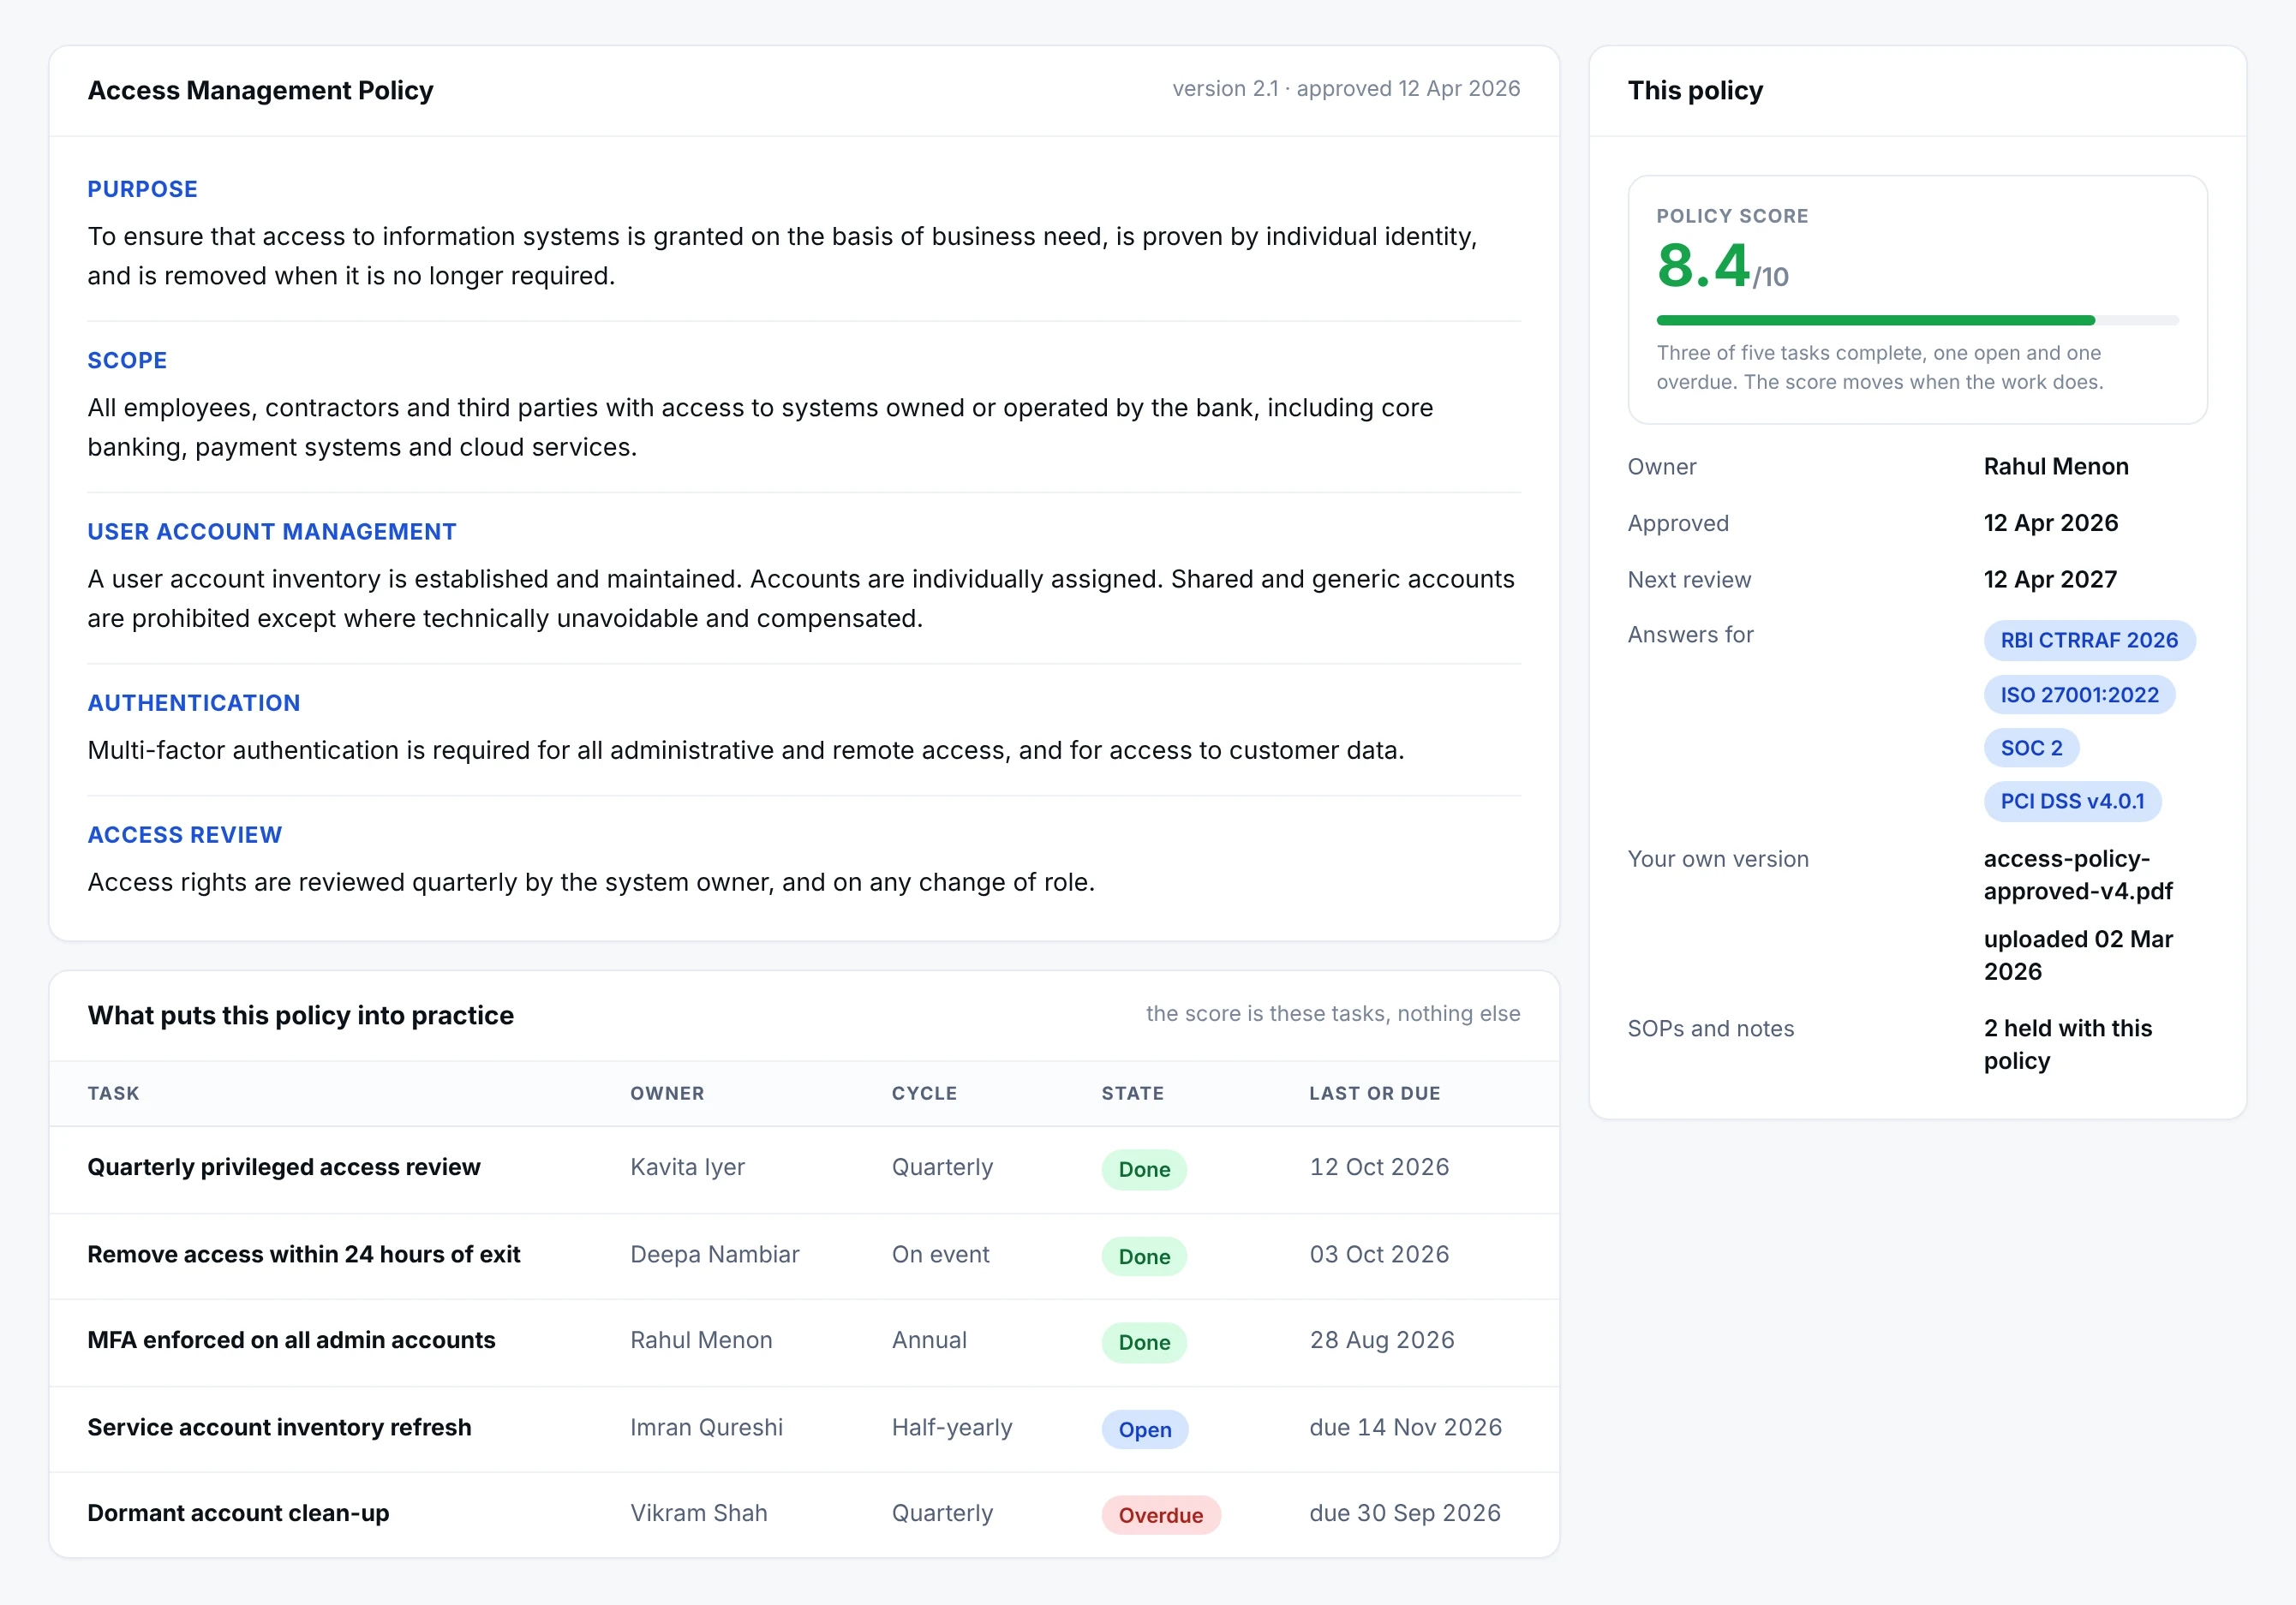Select owner Deepa Nambiar in task table

click(714, 1254)
